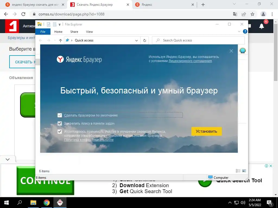
Task: Open the Лицензионного соглашения license link
Action: tap(190, 61)
